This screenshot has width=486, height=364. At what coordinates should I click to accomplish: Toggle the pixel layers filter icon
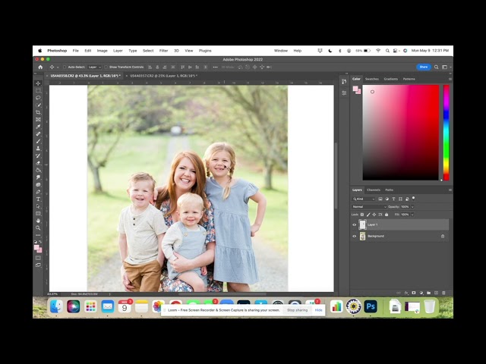tap(380, 199)
